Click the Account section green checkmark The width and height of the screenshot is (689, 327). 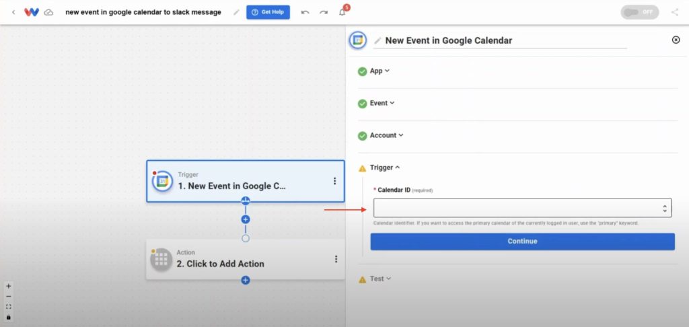click(x=362, y=136)
